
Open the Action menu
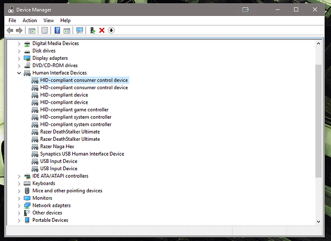pos(30,20)
